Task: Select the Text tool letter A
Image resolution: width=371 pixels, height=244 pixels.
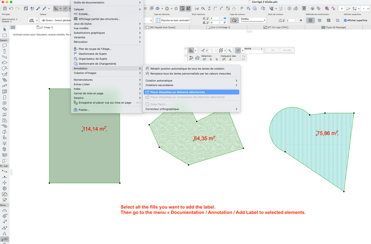Action: point(5,234)
